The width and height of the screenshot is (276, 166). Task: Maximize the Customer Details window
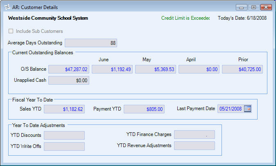pyautogui.click(x=253, y=7)
